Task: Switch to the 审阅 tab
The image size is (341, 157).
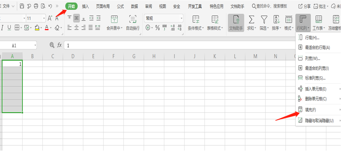Action: 148,6
